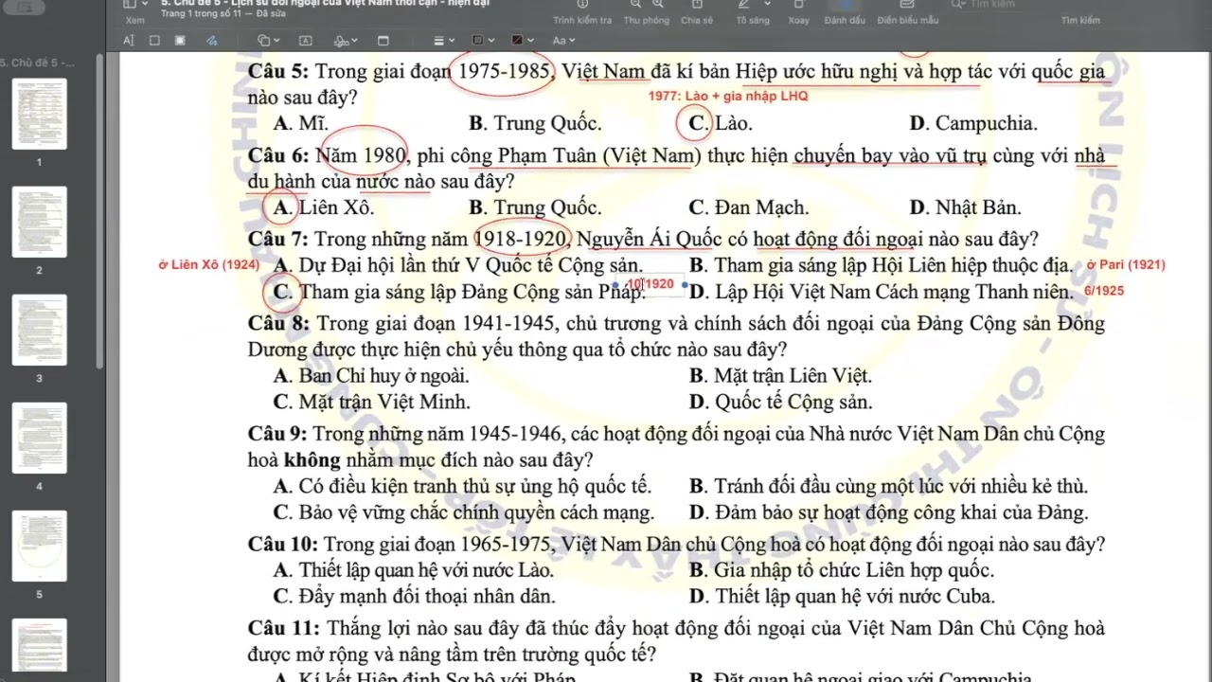The height and width of the screenshot is (682, 1212).
Task: Add a Note annotation
Action: [383, 41]
